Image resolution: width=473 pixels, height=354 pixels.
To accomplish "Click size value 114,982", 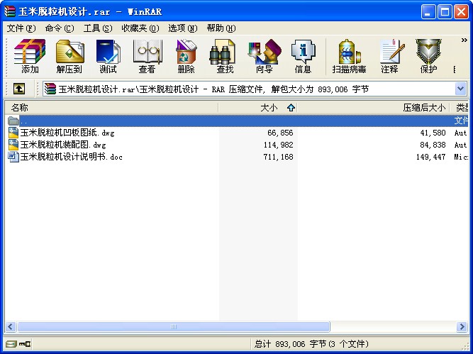I will (x=278, y=145).
